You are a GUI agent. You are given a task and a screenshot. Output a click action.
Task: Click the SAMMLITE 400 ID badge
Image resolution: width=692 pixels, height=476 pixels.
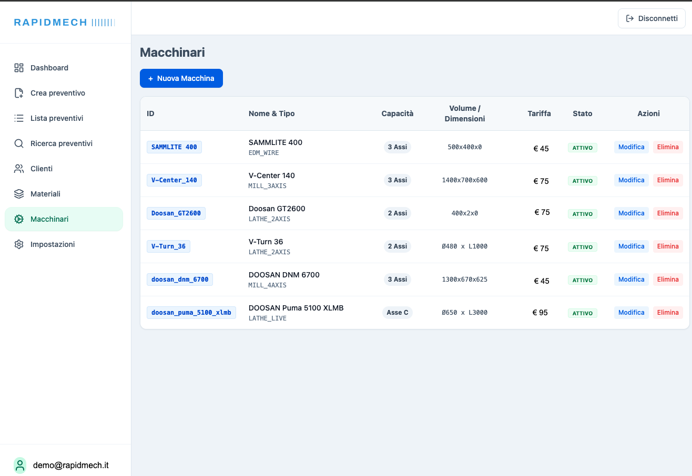point(174,147)
